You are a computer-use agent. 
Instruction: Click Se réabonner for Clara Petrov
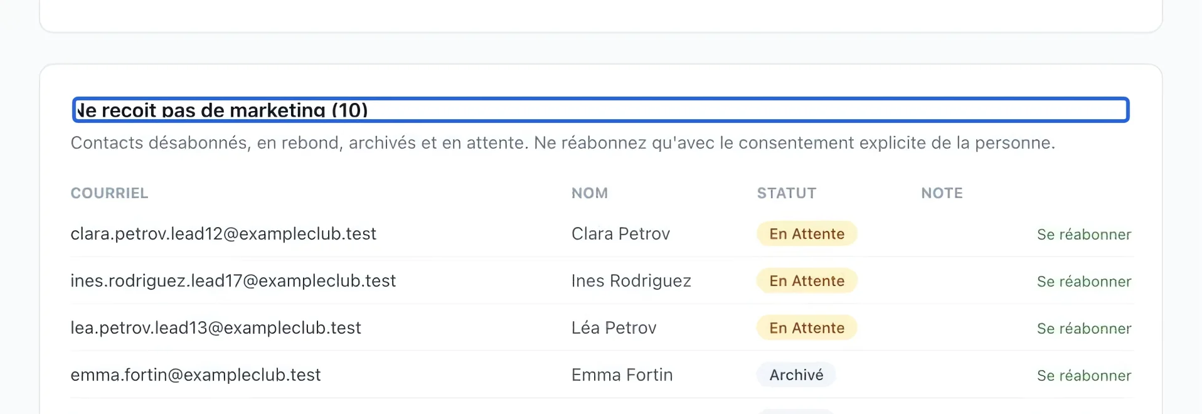tap(1083, 235)
